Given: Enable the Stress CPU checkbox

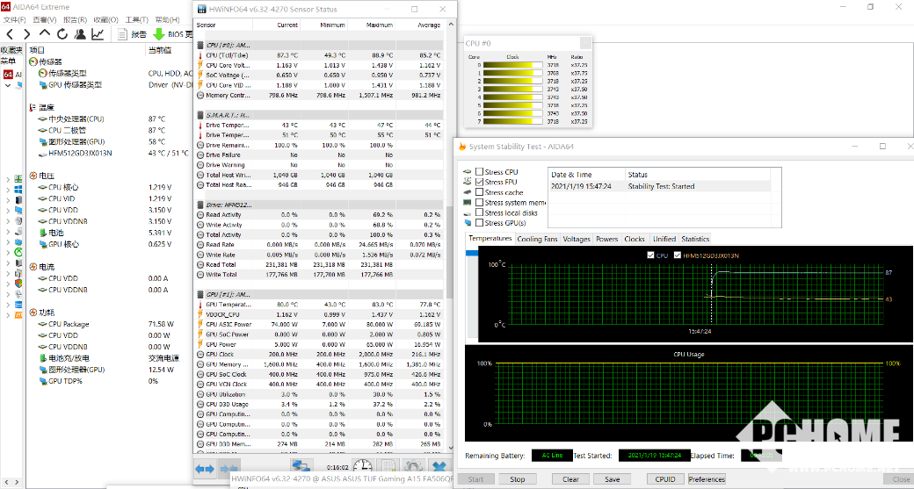Looking at the screenshot, I should click(479, 172).
